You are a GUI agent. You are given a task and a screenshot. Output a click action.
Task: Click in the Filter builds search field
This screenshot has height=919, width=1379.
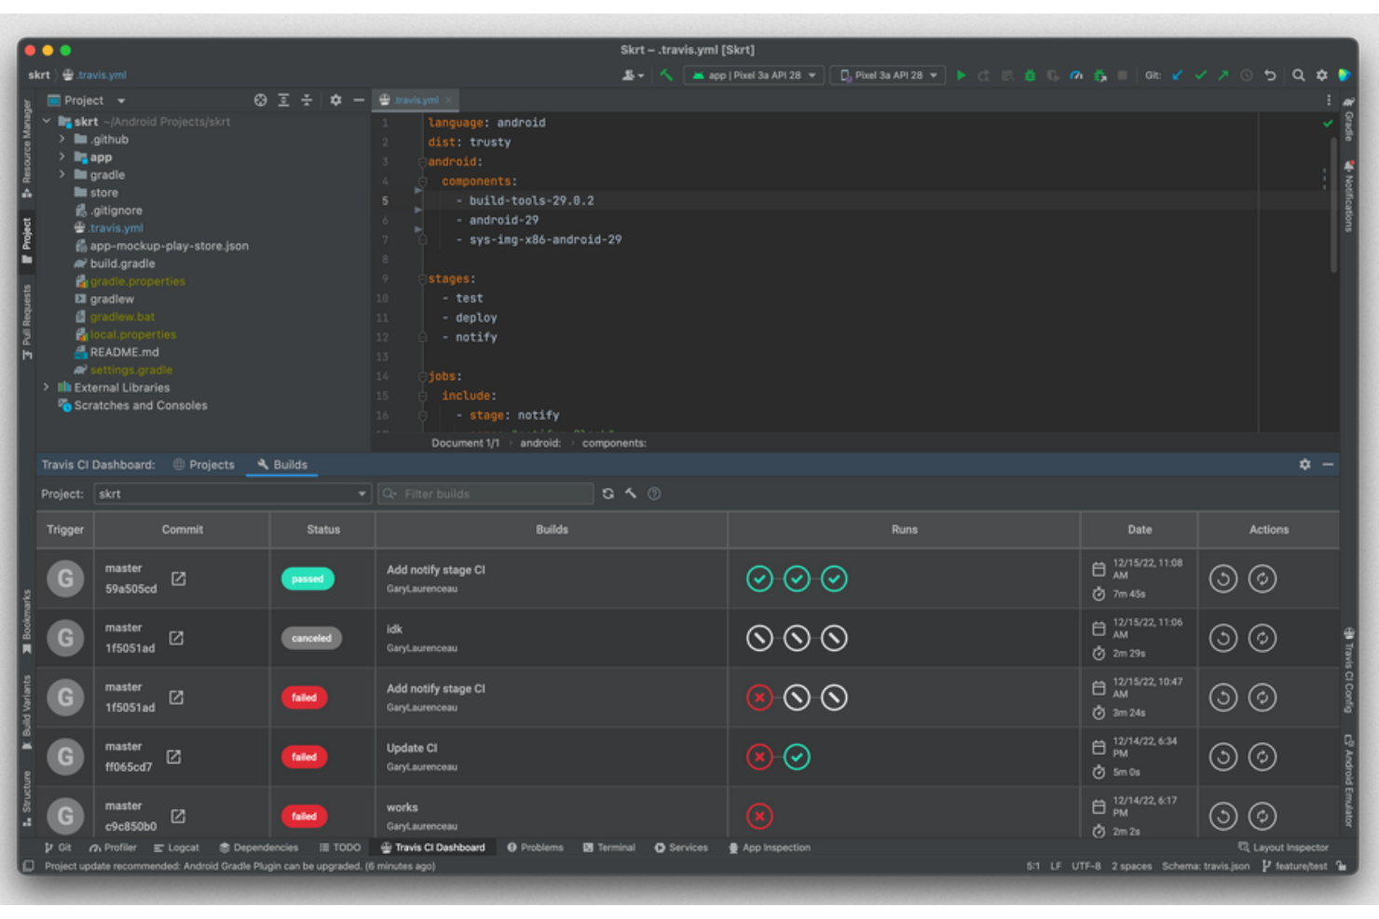485,493
